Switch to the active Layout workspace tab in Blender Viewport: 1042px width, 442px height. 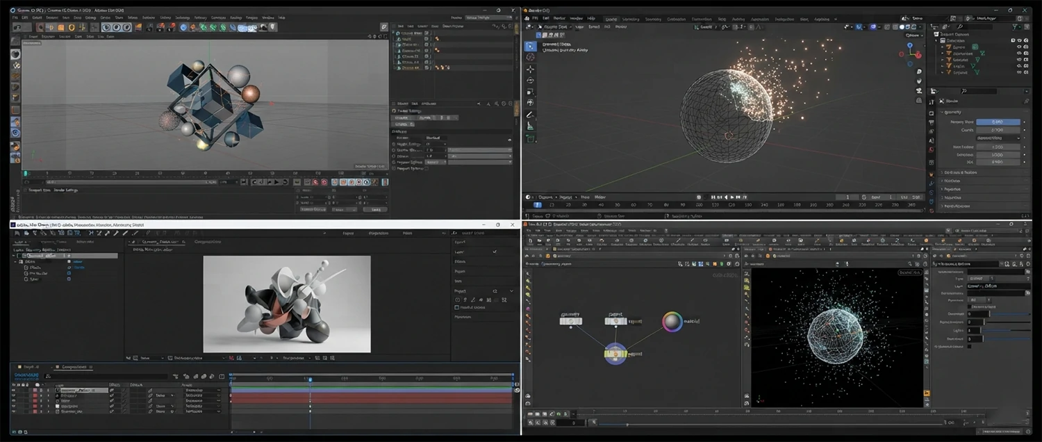tap(611, 19)
